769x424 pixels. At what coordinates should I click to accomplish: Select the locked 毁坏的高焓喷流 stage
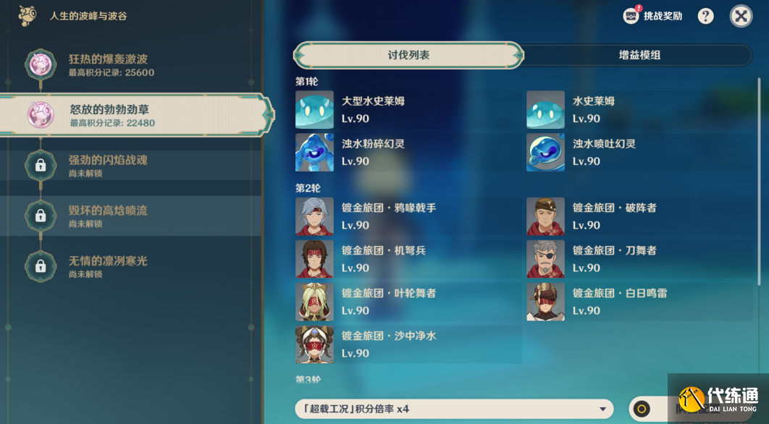point(130,216)
